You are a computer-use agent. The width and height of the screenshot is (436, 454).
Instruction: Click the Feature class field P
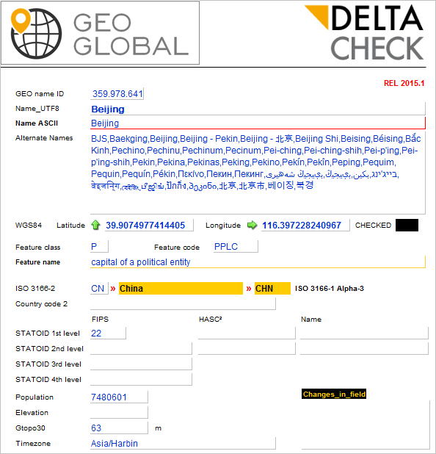pyautogui.click(x=99, y=246)
